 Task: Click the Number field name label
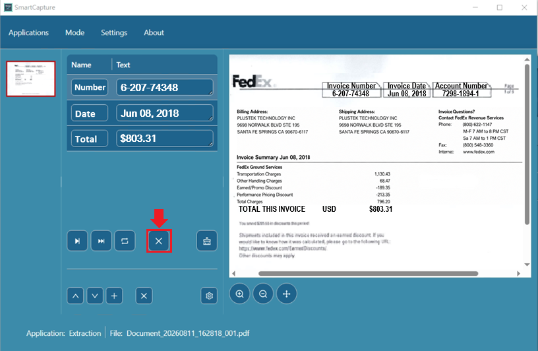point(90,87)
